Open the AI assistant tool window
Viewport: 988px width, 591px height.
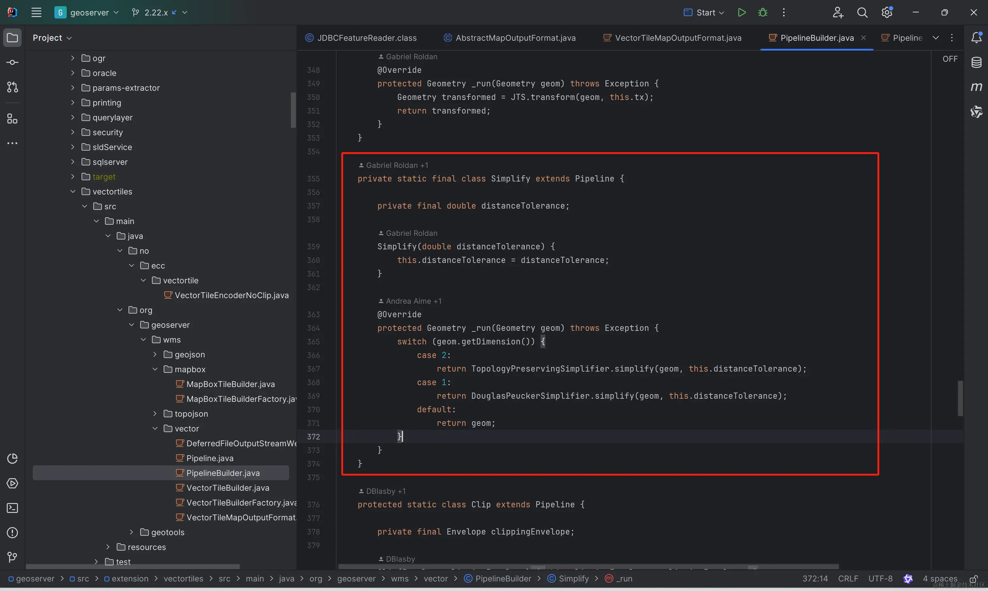tap(977, 112)
